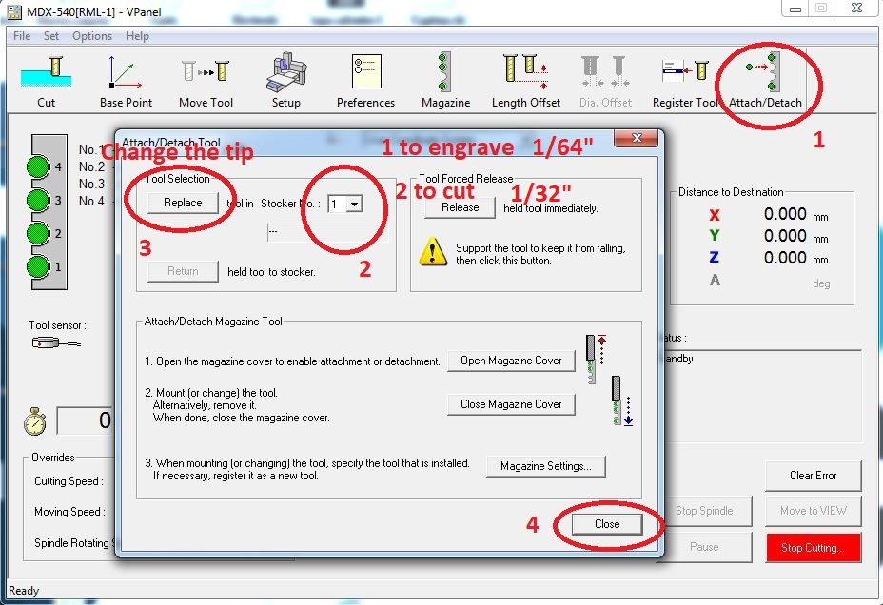Click the Moving Speed override label
This screenshot has height=605, width=883.
pyautogui.click(x=69, y=512)
